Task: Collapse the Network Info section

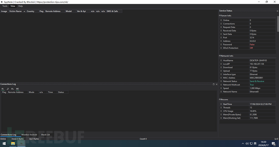Action: (220, 56)
